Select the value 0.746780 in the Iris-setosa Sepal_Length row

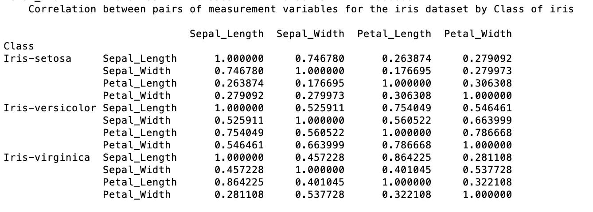pyautogui.click(x=320, y=58)
